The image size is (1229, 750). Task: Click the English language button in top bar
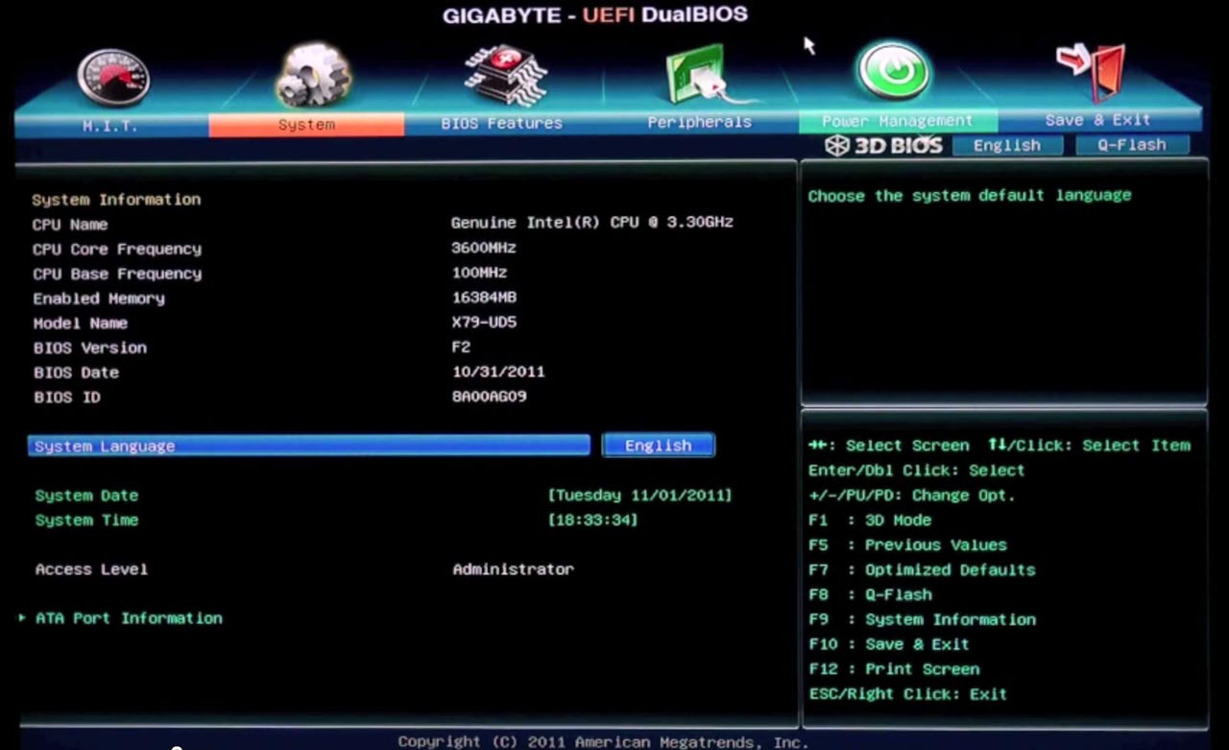(1007, 146)
